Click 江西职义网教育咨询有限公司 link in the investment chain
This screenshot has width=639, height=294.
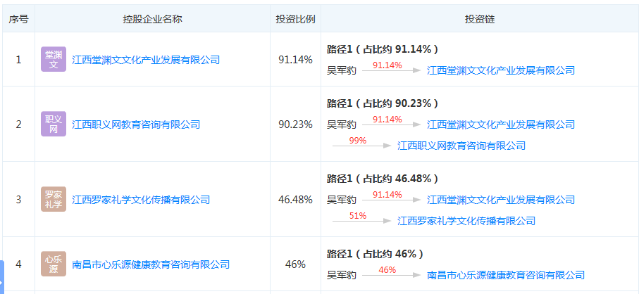461,146
